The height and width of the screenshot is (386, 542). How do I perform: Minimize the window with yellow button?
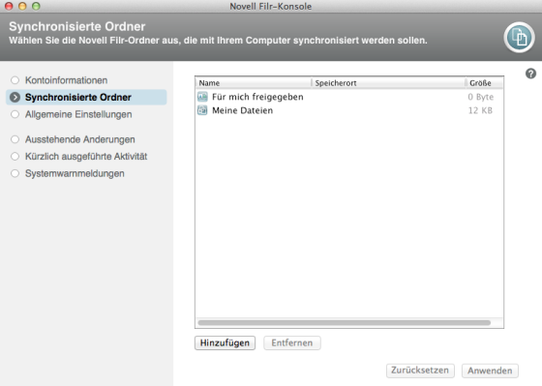pyautogui.click(x=22, y=6)
